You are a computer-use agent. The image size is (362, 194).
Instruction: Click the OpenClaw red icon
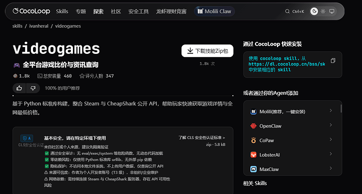[x=253, y=126]
